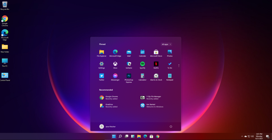The width and height of the screenshot is (272, 140).
Task: Show hidden system tray icons
Action: click(x=242, y=136)
